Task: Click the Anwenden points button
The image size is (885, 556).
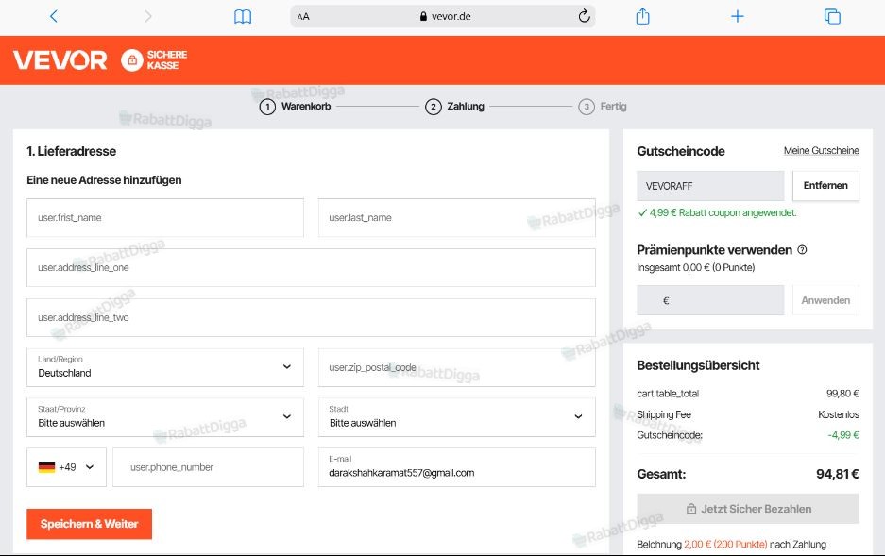Action: pyautogui.click(x=825, y=300)
